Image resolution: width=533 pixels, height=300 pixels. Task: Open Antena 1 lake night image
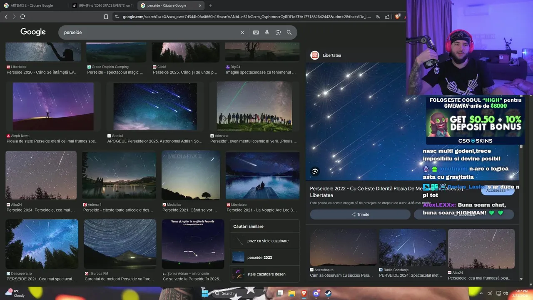119,175
